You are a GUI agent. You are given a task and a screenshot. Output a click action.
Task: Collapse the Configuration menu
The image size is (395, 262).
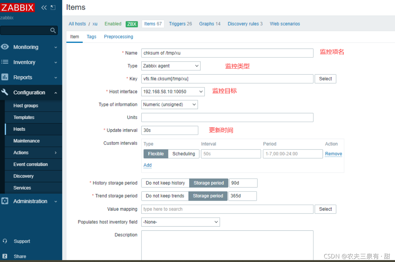56,93
